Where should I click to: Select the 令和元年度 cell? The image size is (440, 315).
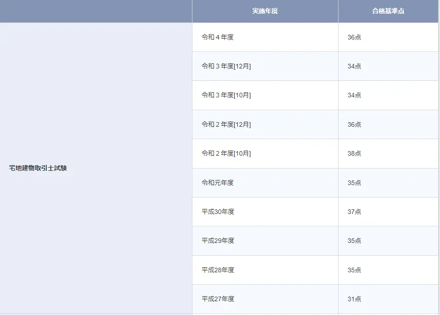[x=265, y=183]
